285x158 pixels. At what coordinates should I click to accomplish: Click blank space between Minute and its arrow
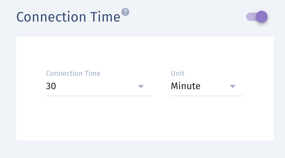click(x=215, y=86)
